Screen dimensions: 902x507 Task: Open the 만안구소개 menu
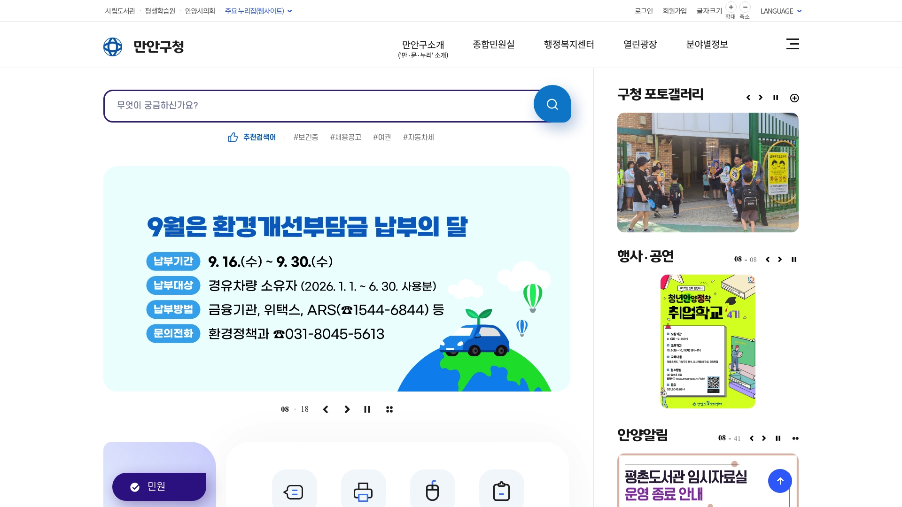point(423,49)
